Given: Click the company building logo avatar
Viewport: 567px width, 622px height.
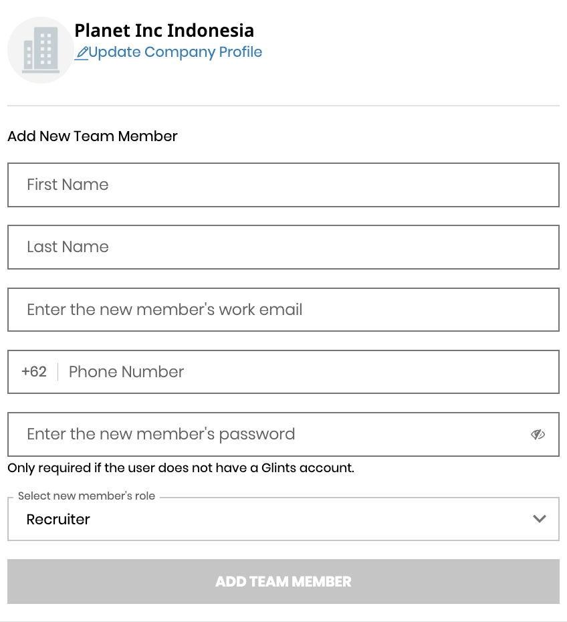Looking at the screenshot, I should 41,49.
